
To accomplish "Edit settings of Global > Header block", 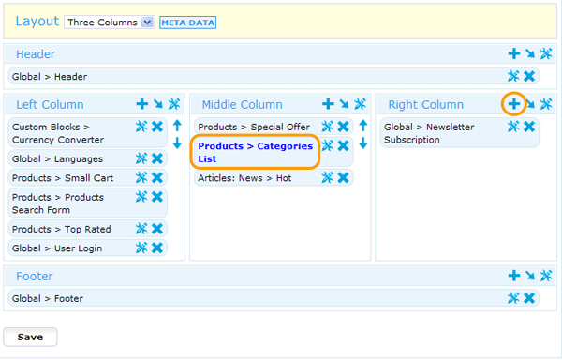I will coord(513,76).
